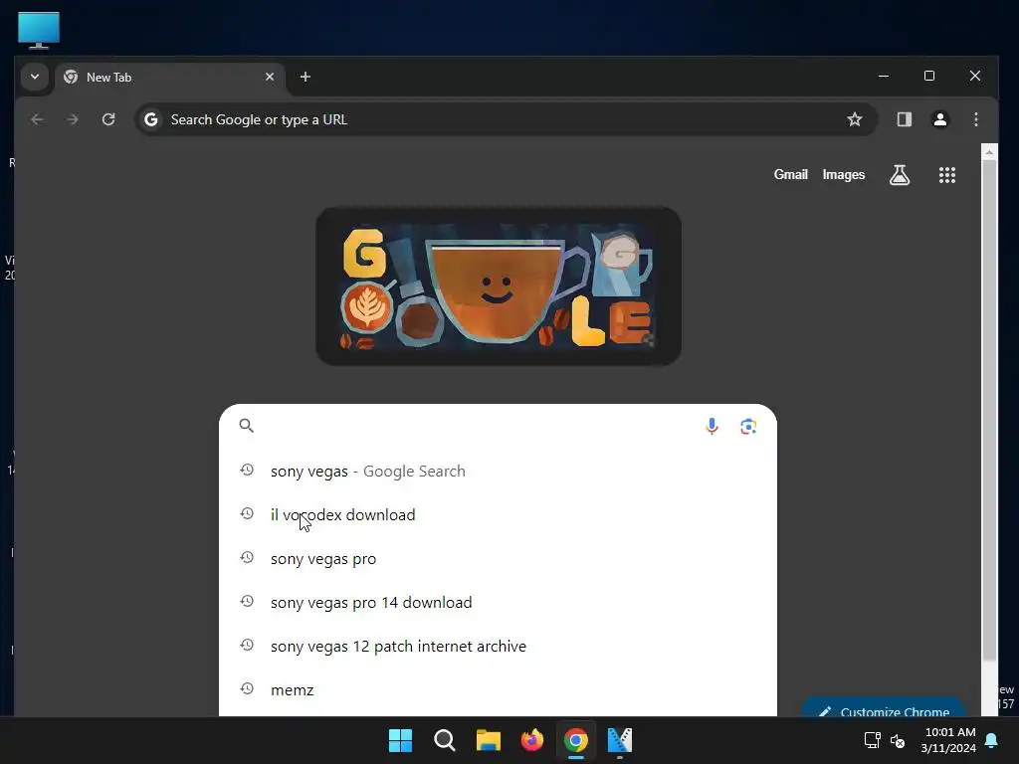Reload the current page
Image resolution: width=1019 pixels, height=764 pixels.
108,119
